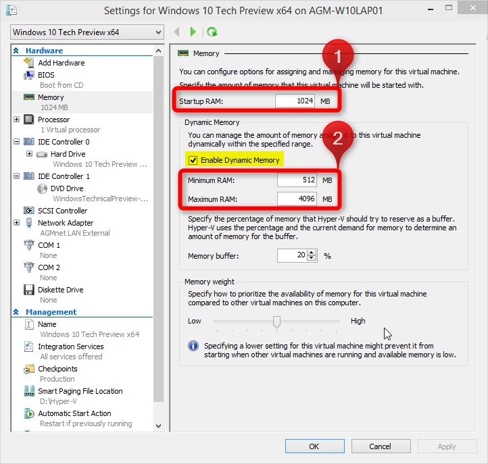Viewport: 488px width, 464px height.
Task: Select the Diskette Drive entry
Action: (x=61, y=290)
